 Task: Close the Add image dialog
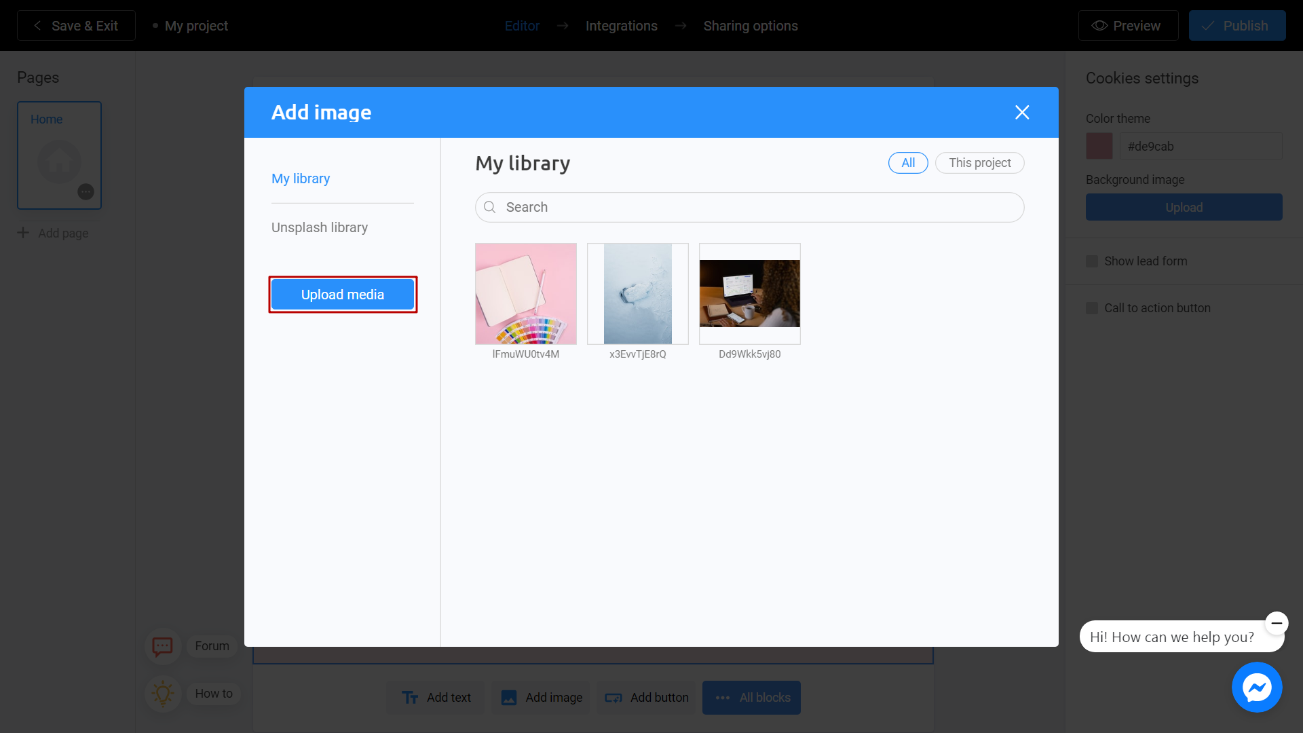pos(1022,113)
